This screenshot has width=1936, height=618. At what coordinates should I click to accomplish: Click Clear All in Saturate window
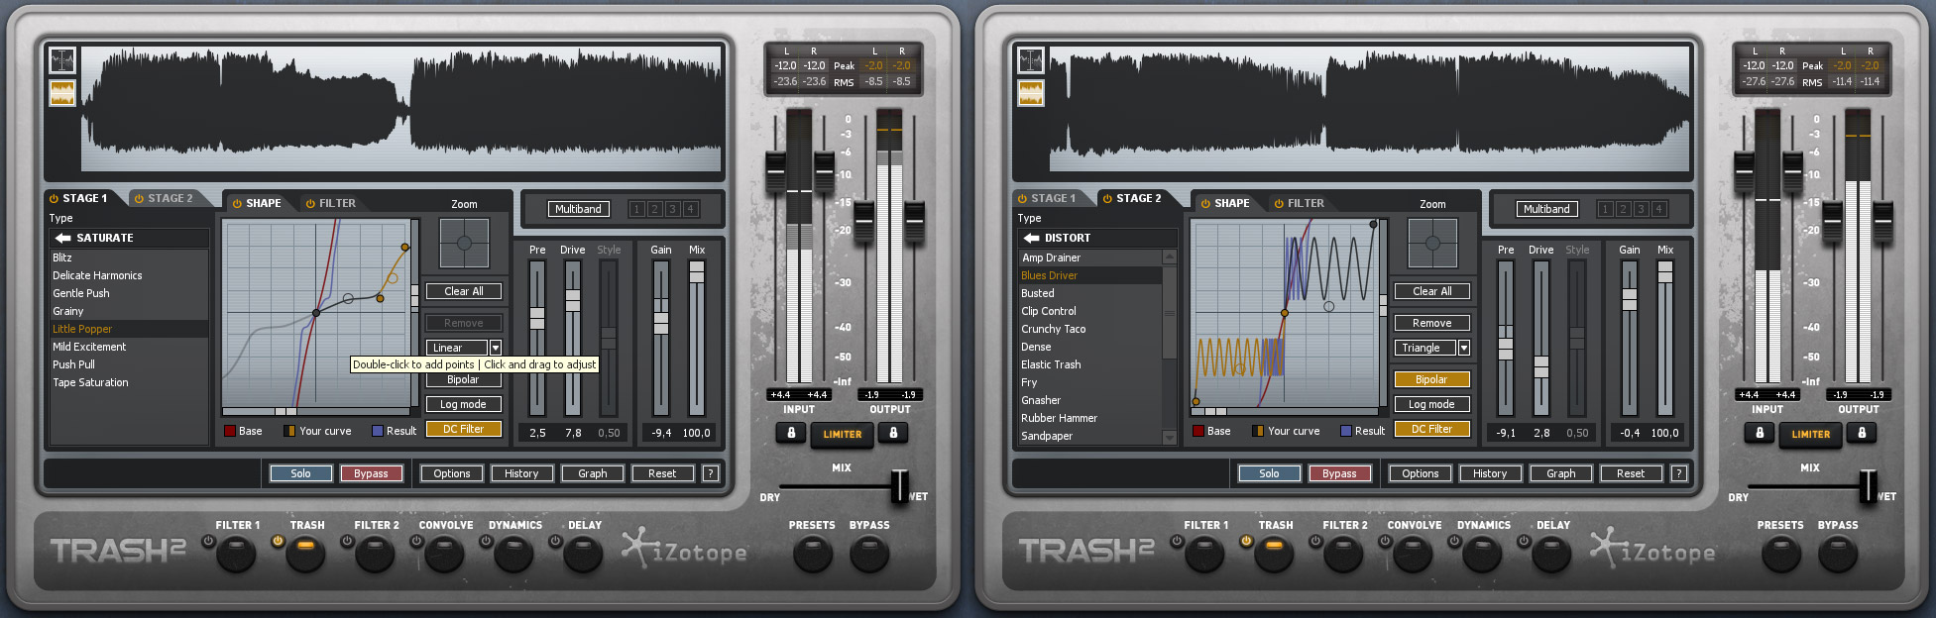[x=464, y=291]
